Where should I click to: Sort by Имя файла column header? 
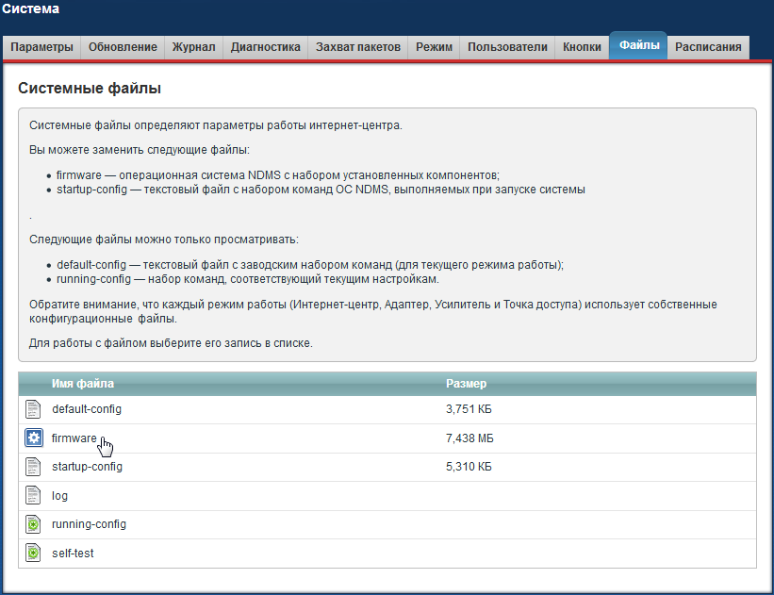[83, 384]
